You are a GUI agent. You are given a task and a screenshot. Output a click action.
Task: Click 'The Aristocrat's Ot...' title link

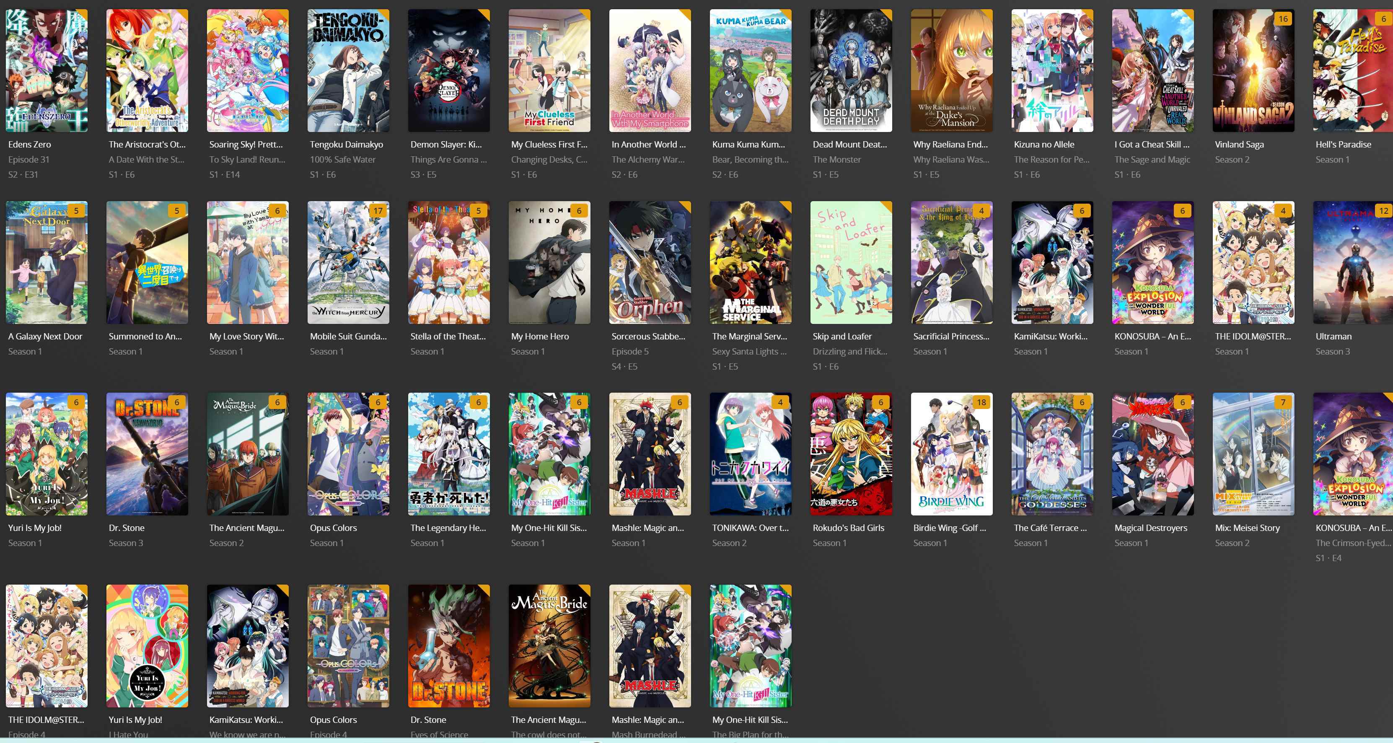(147, 145)
